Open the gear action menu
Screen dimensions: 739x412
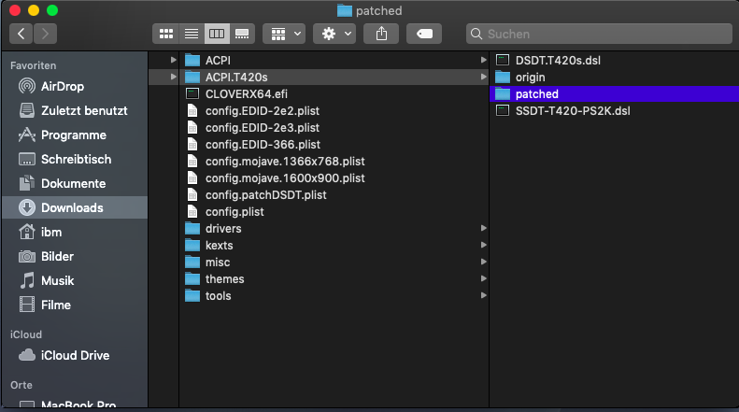[x=334, y=34]
